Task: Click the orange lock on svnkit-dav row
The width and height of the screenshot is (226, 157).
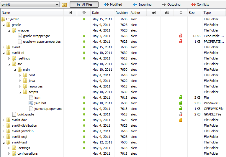Action: pos(181,120)
